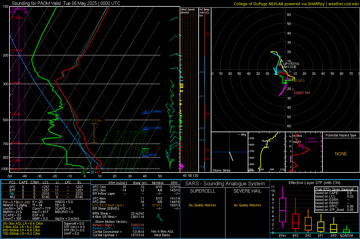Viewport: 360px width, 239px height.
Task: Click the magenta 'OMEGA' label
Action: 19,9
